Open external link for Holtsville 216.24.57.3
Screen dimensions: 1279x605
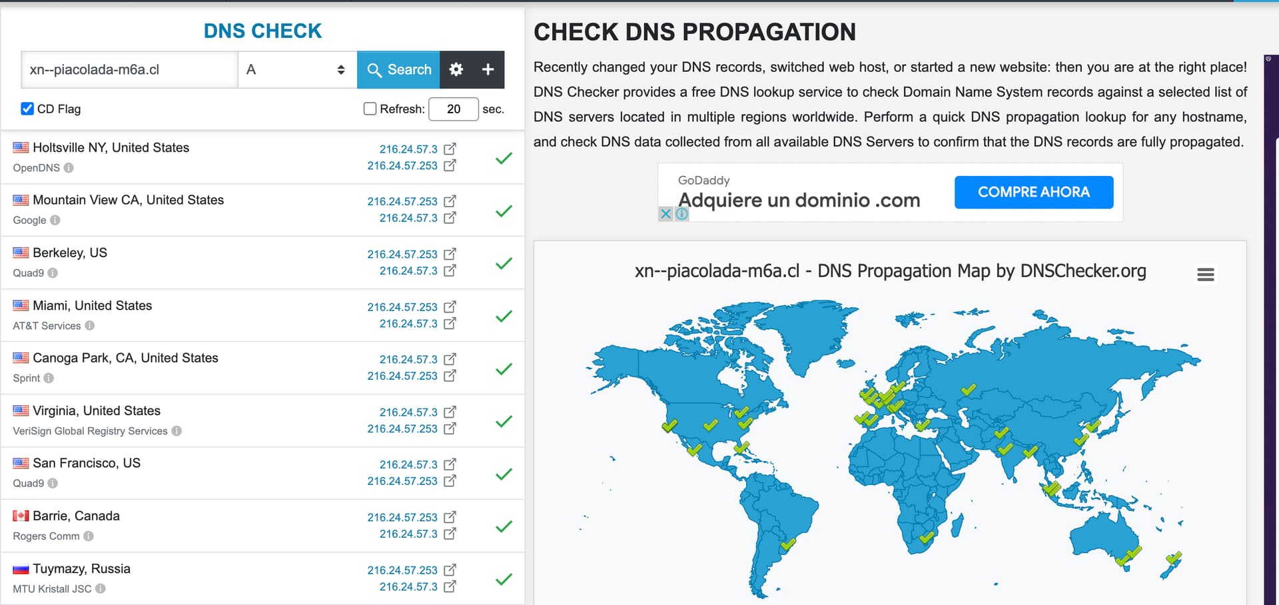450,149
